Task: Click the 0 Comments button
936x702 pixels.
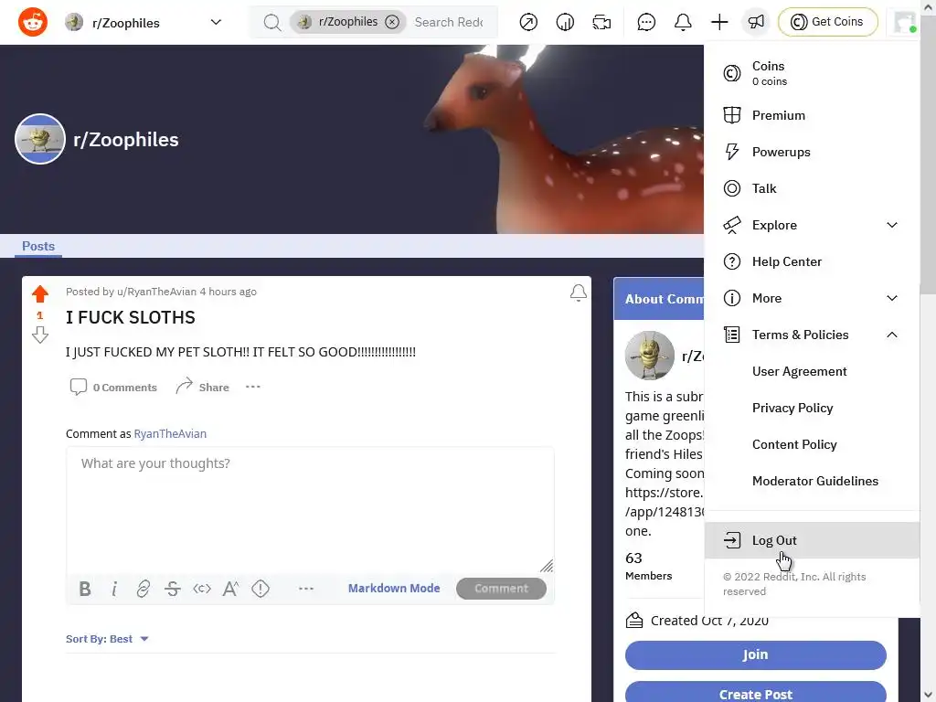Action: 113,387
